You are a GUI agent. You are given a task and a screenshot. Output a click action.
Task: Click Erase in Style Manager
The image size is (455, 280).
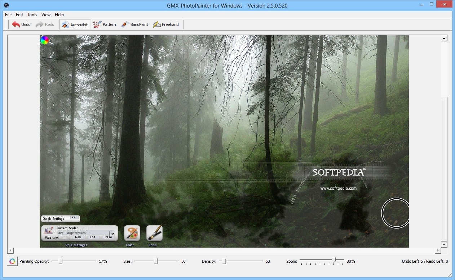107,237
